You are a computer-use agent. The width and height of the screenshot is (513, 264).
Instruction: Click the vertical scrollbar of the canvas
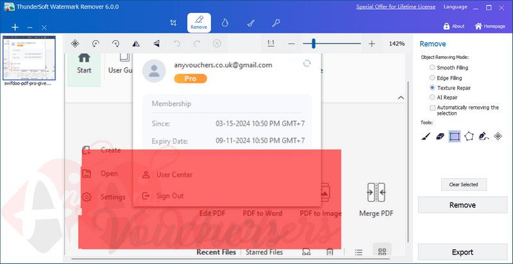(x=408, y=161)
